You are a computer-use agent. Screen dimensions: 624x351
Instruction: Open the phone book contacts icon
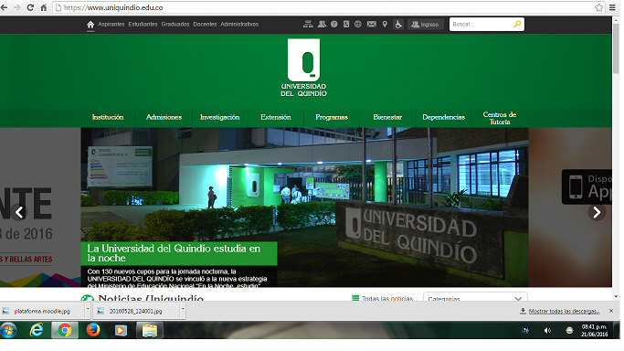pos(346,25)
